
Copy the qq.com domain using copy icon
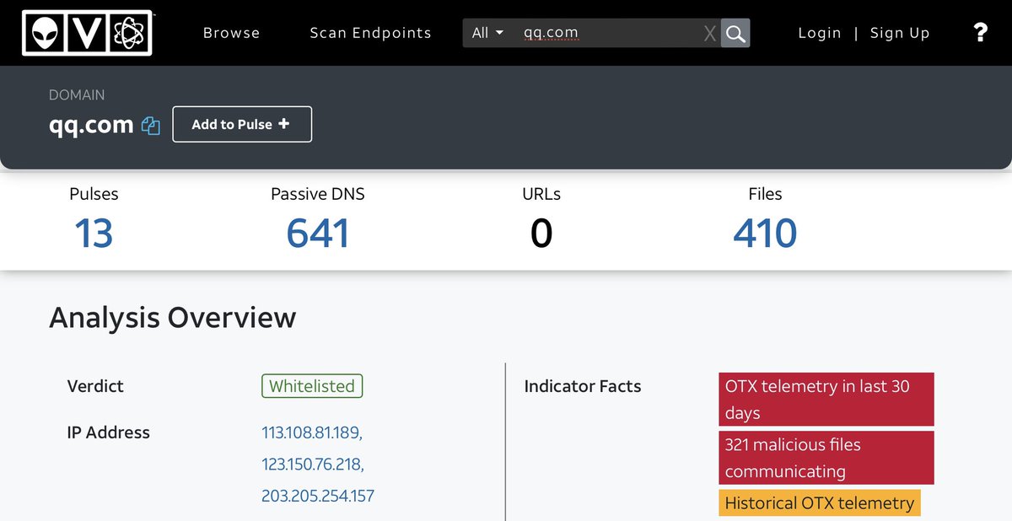(x=151, y=126)
